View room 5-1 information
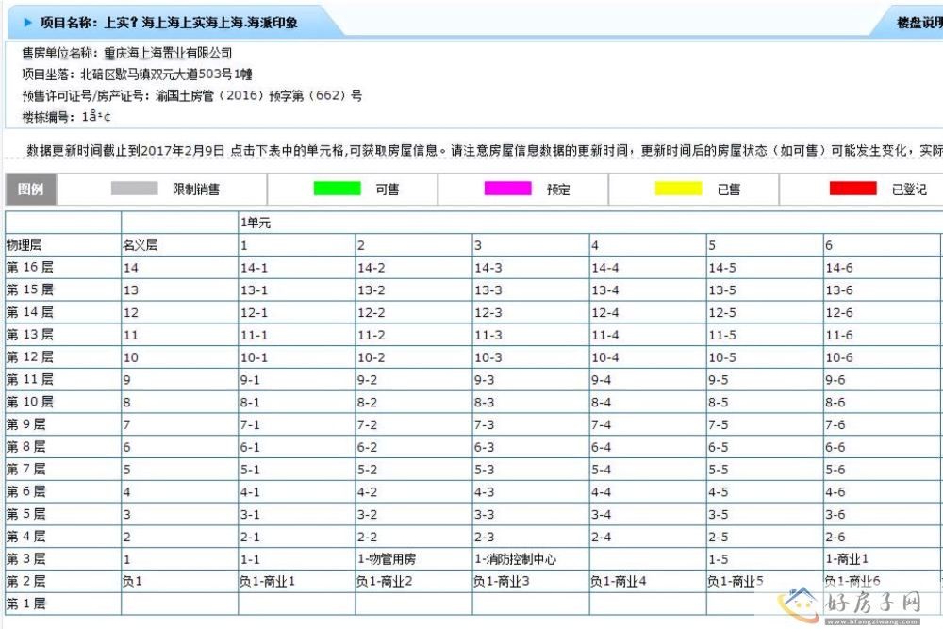Viewport: 943px width, 629px height. click(x=296, y=470)
